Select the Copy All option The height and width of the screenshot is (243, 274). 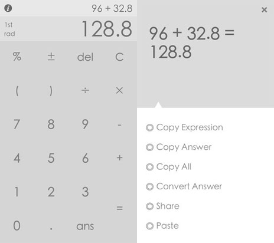168,167
